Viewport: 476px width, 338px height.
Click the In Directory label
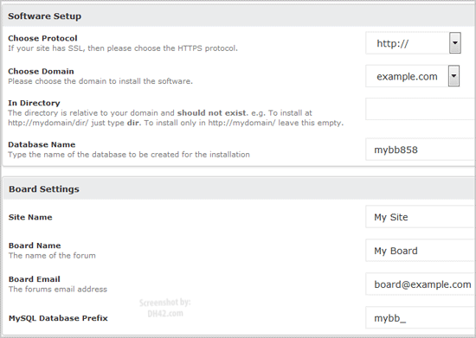click(34, 103)
